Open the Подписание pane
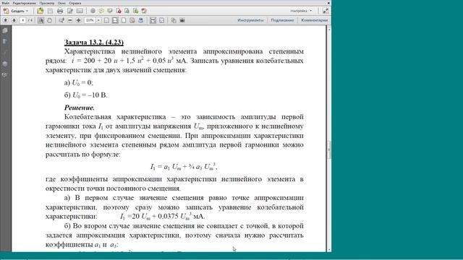Image resolution: width=463 pixels, height=260 pixels. click(x=282, y=20)
